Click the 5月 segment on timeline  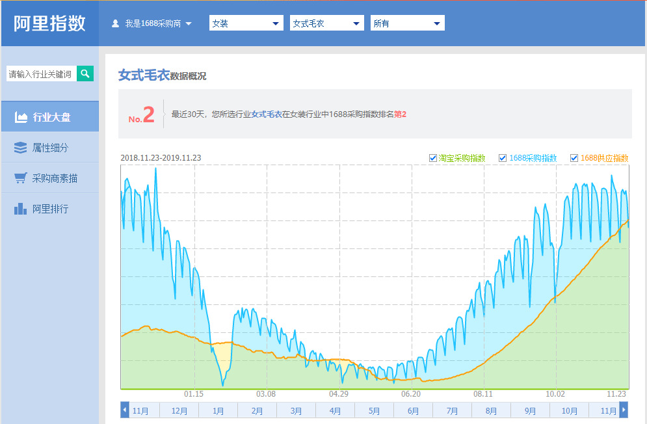[374, 411]
